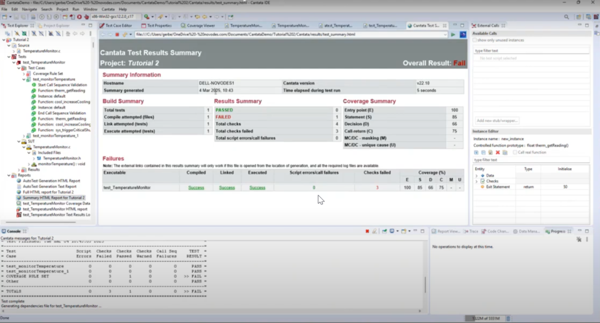Expand the test_monitorTemperature_1 node

(23, 136)
